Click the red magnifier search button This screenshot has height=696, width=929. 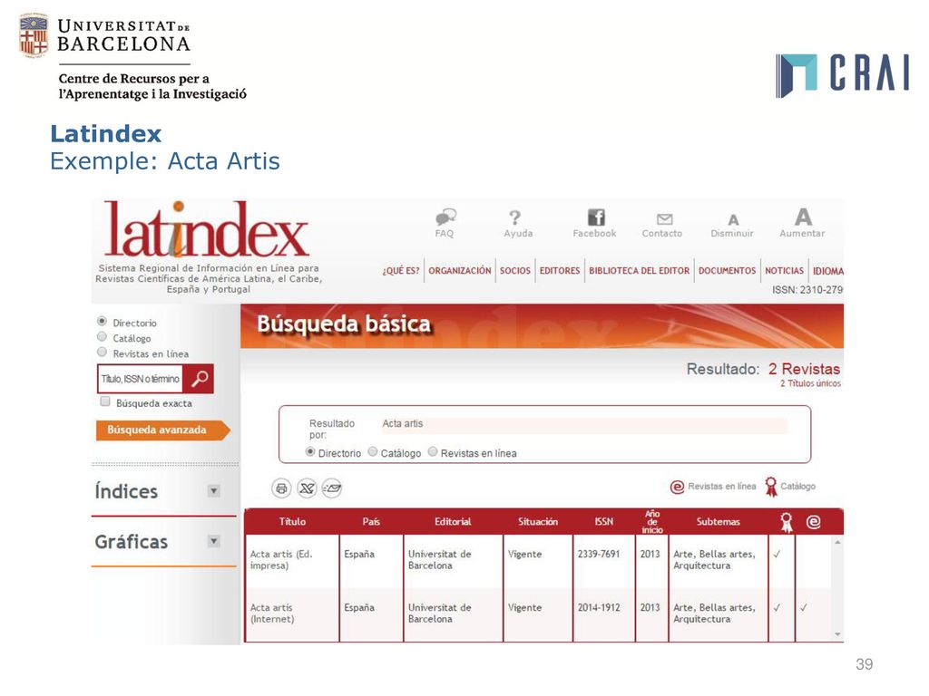tap(199, 379)
